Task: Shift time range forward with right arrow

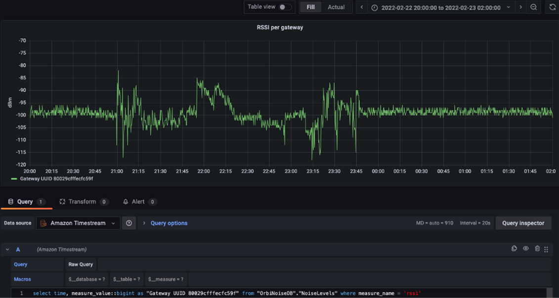Action: tap(520, 7)
